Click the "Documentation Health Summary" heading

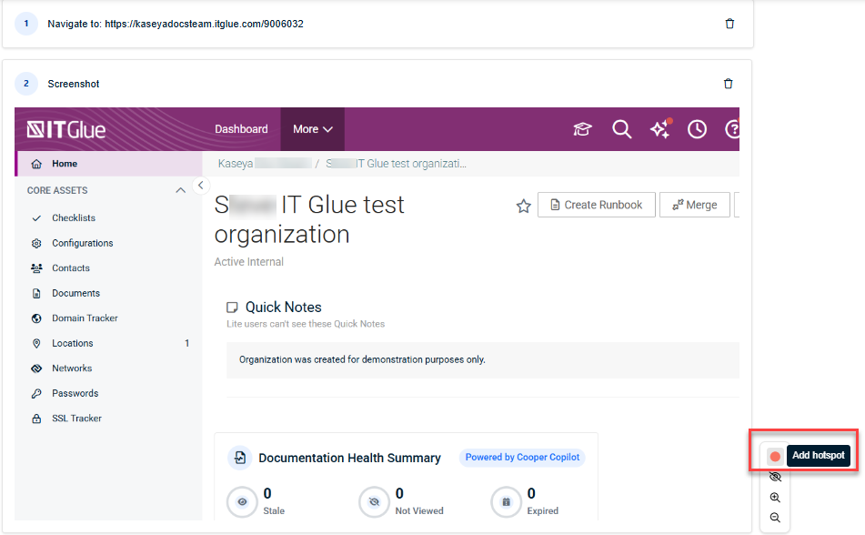coord(350,458)
